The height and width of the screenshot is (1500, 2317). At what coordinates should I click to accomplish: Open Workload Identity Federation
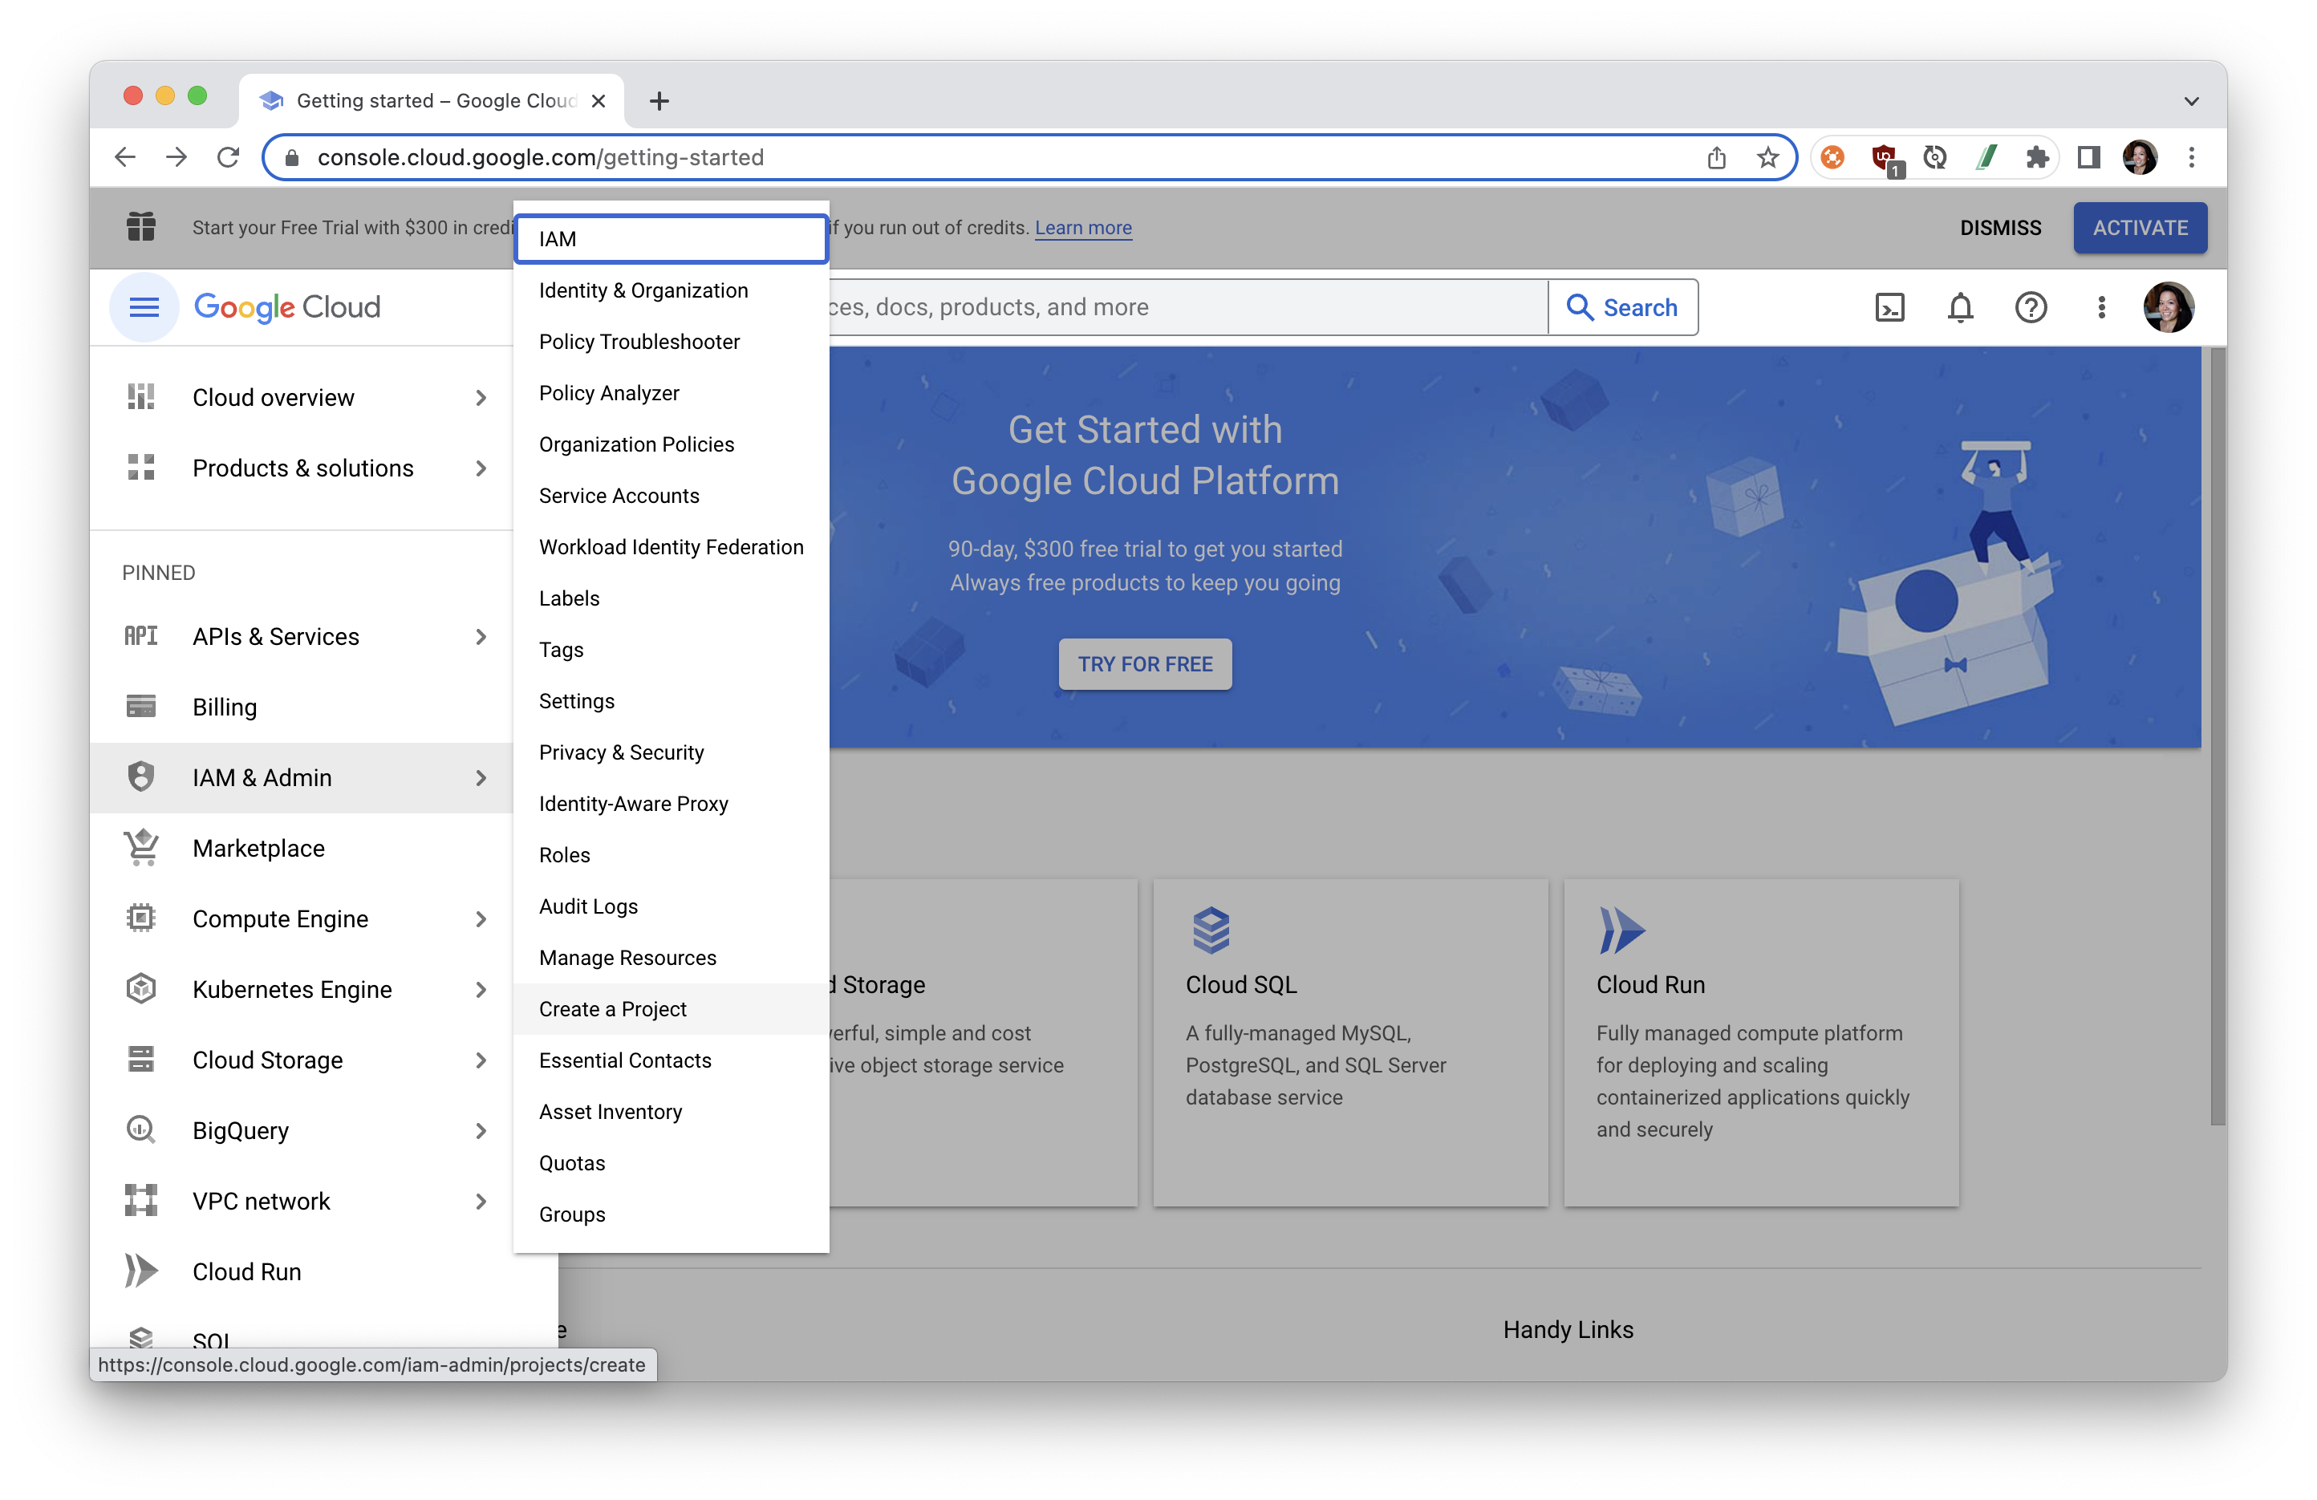671,547
